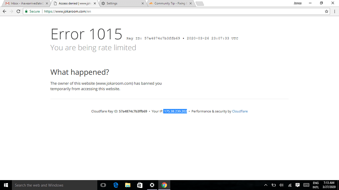This screenshot has height=190, width=339.
Task: Close the Settings tab
Action: click(143, 3)
